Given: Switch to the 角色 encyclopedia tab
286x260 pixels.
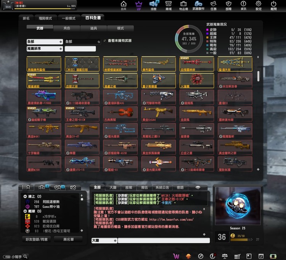Looking at the screenshot, I should point(67,28).
